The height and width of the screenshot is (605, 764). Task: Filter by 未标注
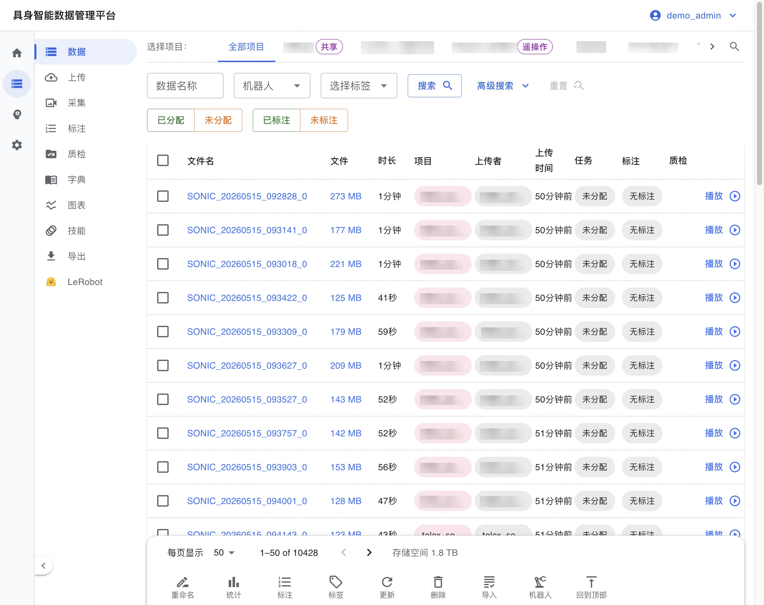[x=324, y=120]
